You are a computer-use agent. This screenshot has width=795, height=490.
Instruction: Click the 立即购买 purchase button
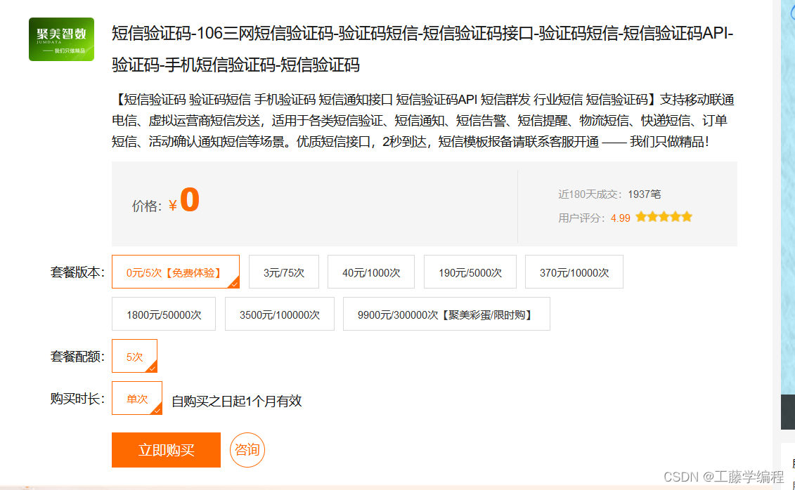pos(165,450)
